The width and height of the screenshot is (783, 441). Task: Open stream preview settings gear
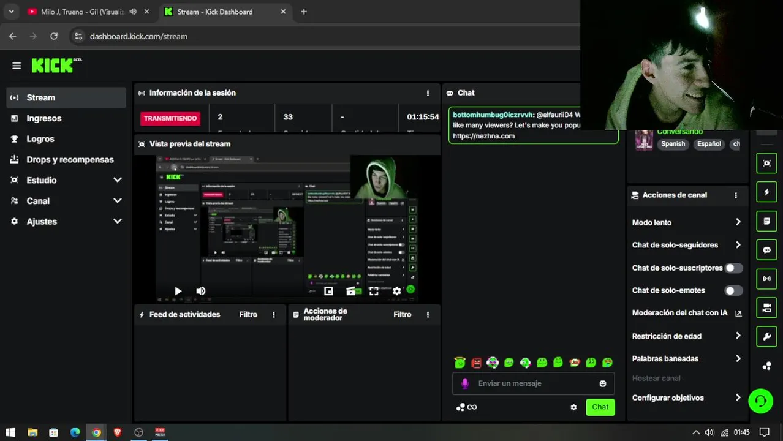pyautogui.click(x=396, y=292)
